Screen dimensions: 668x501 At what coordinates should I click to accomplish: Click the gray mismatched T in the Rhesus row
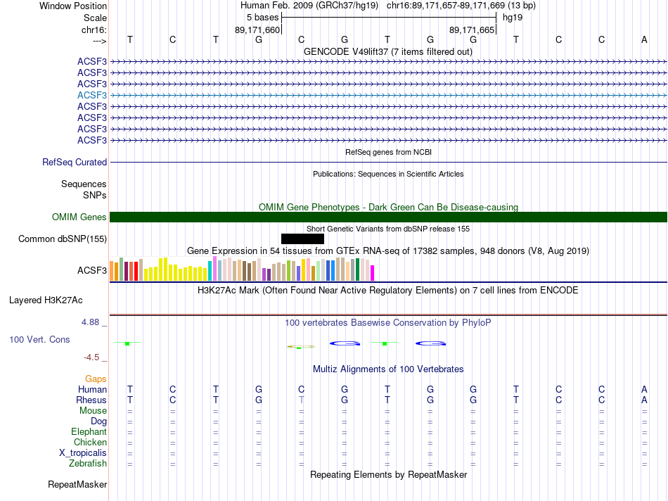pyautogui.click(x=301, y=400)
